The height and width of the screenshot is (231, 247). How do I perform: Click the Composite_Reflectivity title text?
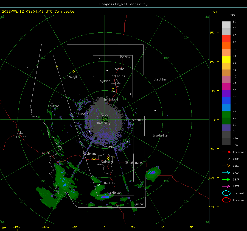coord(123,4)
